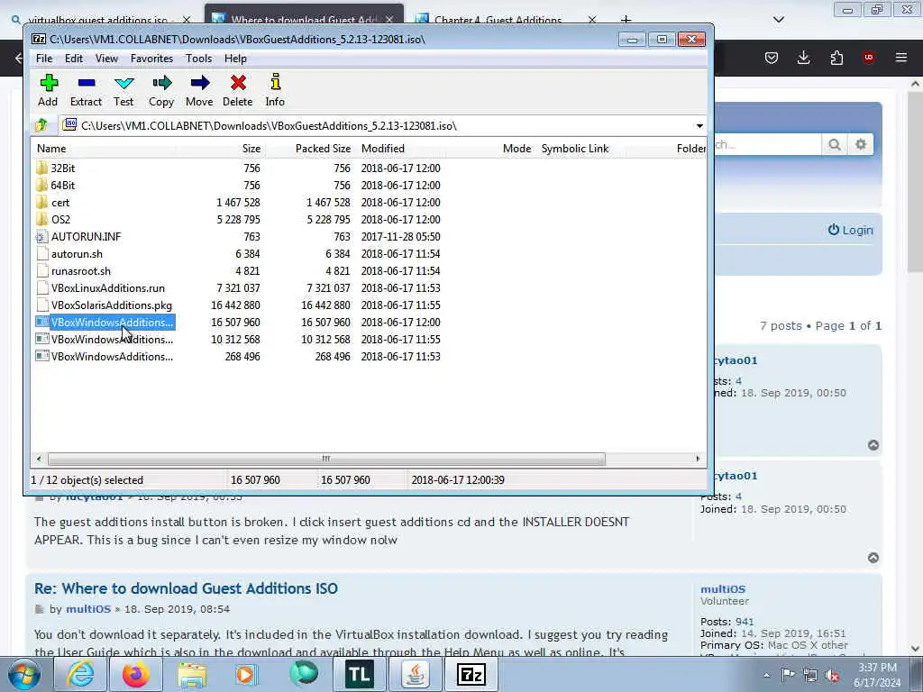Image resolution: width=923 pixels, height=692 pixels.
Task: Click the left arrow of horizontal scrollbar
Action: [x=39, y=459]
